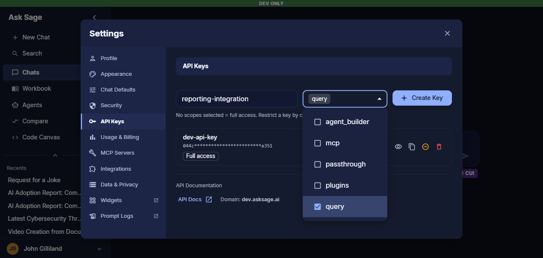Click the Agents robot icon

tap(15, 105)
